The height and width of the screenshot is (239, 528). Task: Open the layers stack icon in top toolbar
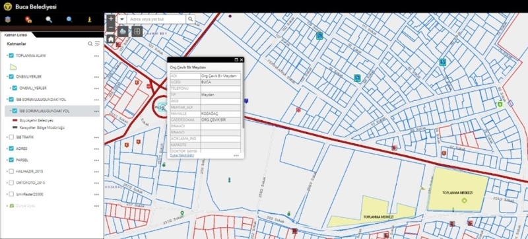[x=8, y=20]
